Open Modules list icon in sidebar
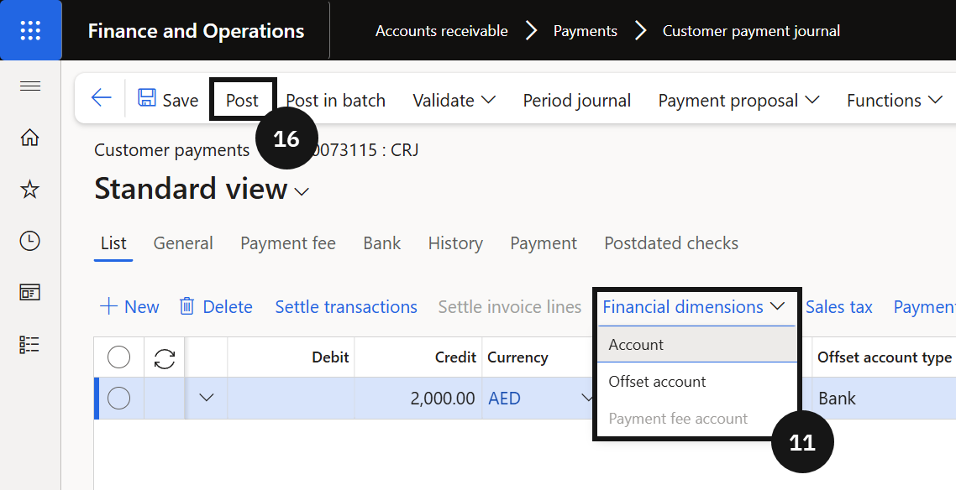This screenshot has width=956, height=490. pyautogui.click(x=30, y=345)
